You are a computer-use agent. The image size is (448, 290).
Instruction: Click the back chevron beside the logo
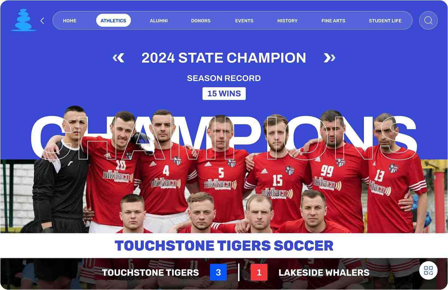42,21
